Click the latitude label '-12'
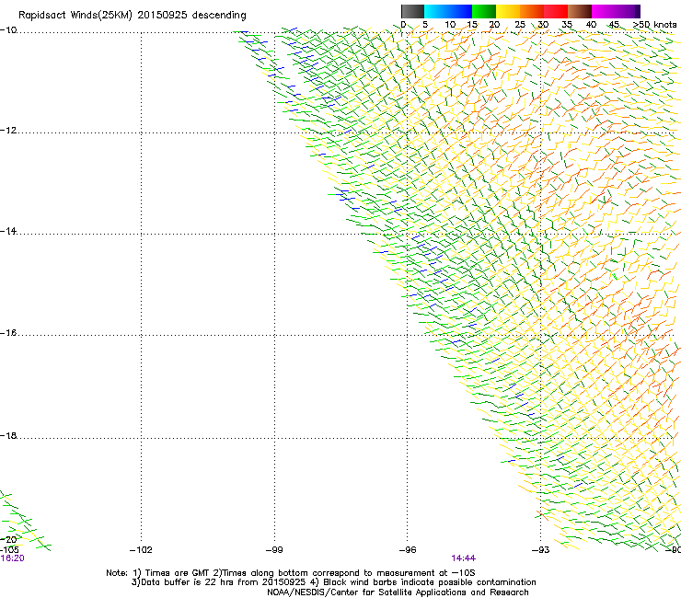Screen dimensions: 681x598 [8, 131]
